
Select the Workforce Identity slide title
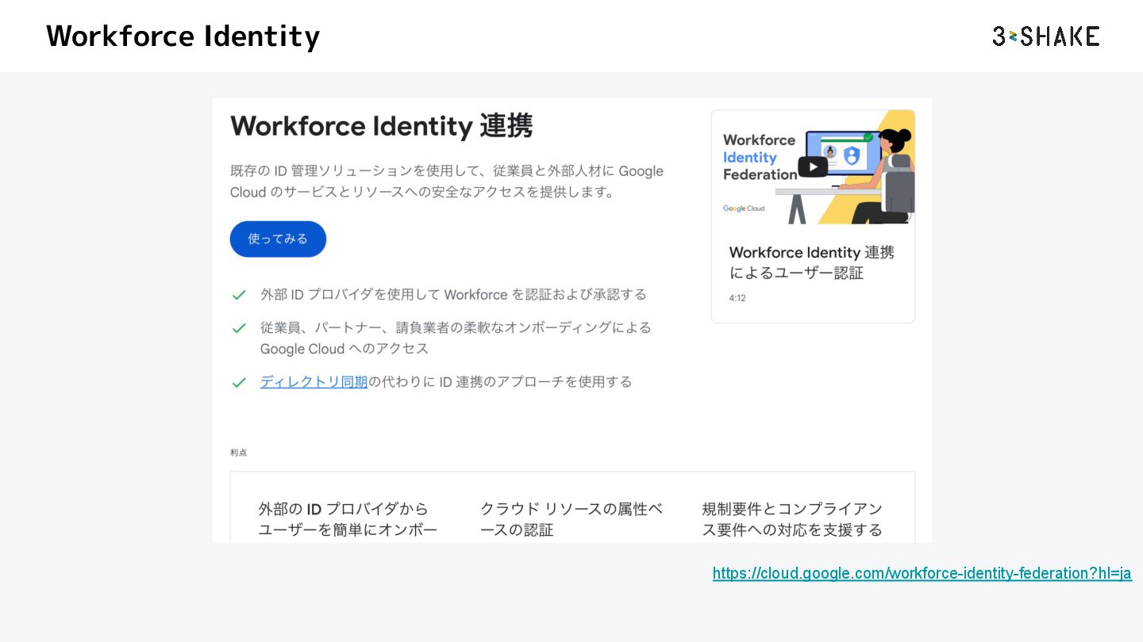click(x=183, y=36)
